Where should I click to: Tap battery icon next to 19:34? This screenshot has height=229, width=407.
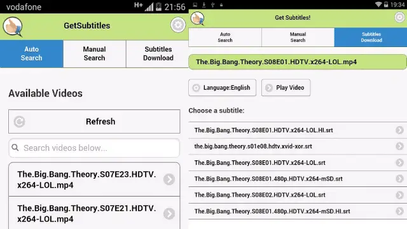point(386,4)
